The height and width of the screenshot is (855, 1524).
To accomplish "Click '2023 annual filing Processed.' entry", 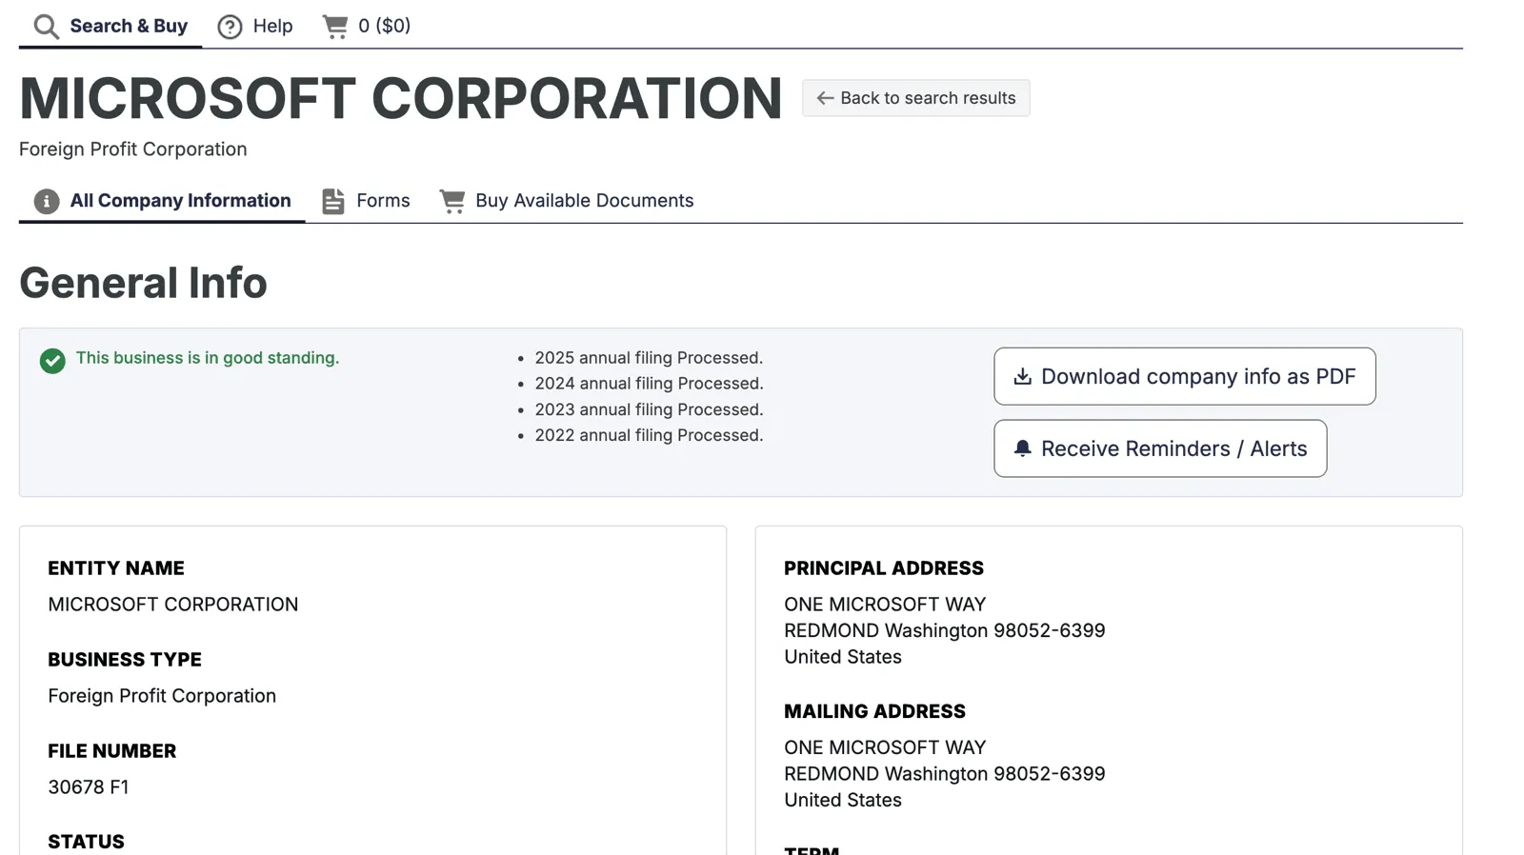I will [649, 409].
